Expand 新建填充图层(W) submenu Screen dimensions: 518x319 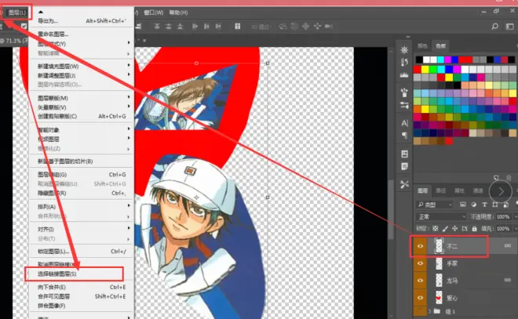click(x=82, y=67)
